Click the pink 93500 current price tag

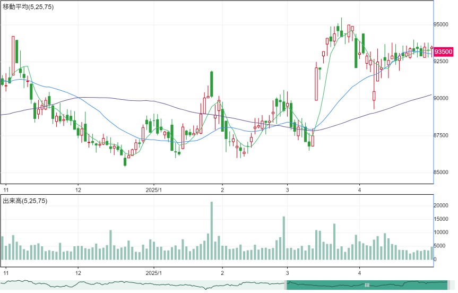(x=443, y=51)
